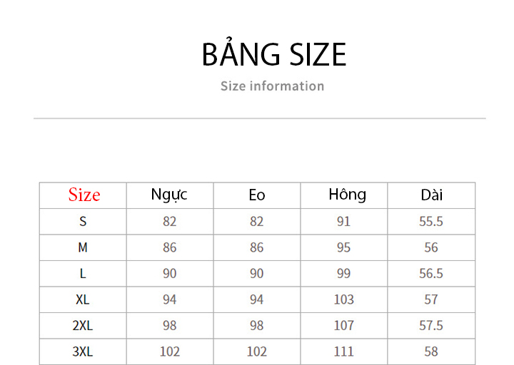514x365 pixels.
Task: Select the Ngực column header
Action: (x=169, y=195)
